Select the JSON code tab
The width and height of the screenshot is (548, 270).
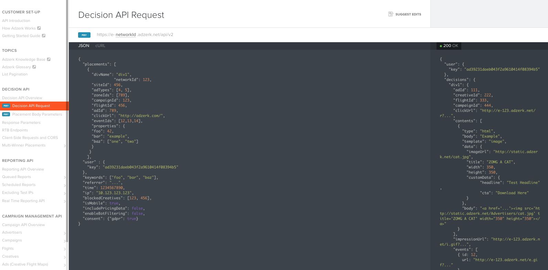click(x=84, y=46)
